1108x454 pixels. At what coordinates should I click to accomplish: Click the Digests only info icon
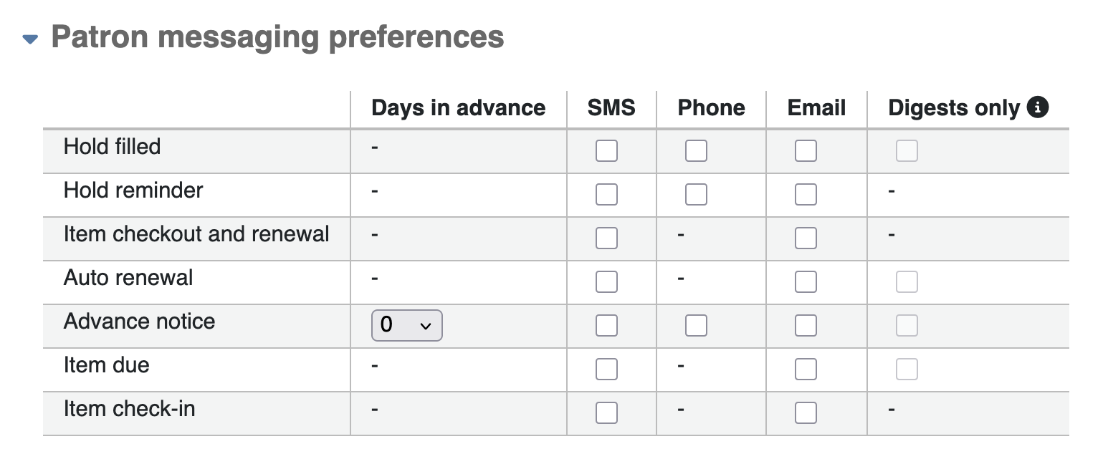point(1037,107)
